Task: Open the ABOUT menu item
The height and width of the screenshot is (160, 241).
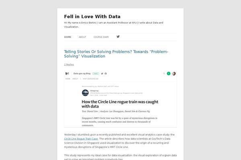Action: click(82, 37)
